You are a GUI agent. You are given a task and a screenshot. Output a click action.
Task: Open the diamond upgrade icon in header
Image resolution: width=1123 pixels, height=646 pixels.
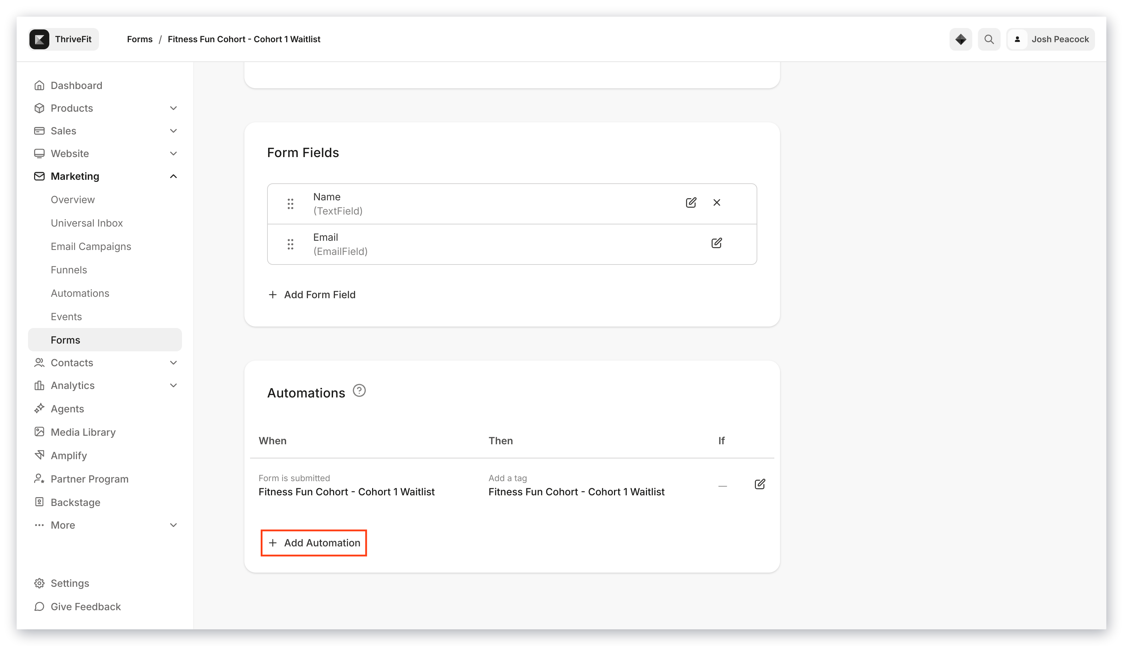click(x=961, y=39)
